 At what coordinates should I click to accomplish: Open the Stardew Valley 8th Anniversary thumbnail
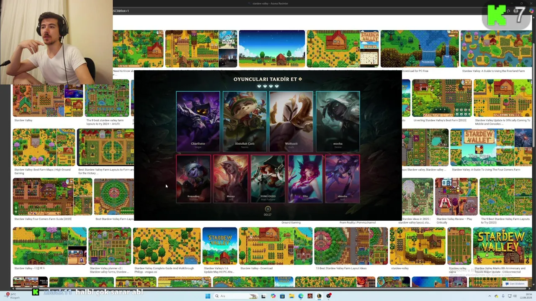[502, 246]
